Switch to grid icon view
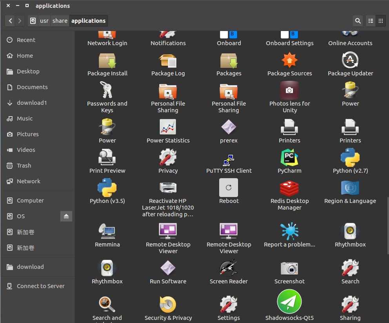Image resolution: width=389 pixels, height=323 pixels. [380, 21]
